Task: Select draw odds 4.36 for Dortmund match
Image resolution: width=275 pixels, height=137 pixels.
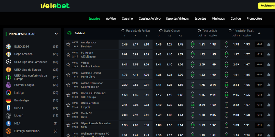Action: pyautogui.click(x=135, y=95)
